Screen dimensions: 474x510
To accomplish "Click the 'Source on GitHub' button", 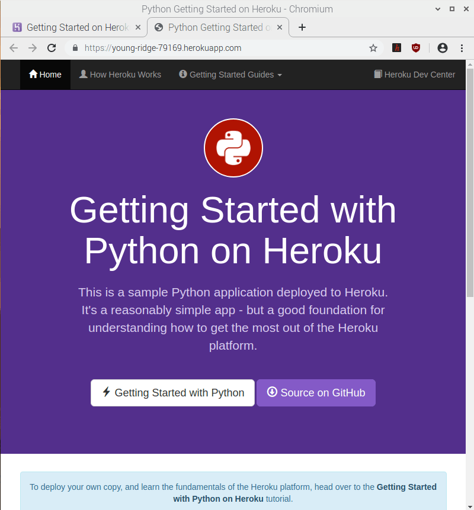I will point(316,393).
